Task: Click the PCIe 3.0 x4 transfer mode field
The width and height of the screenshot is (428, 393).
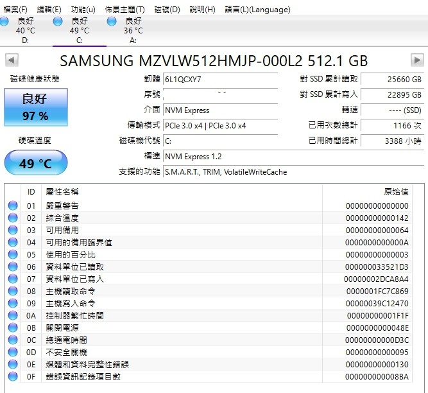Action: coord(220,126)
